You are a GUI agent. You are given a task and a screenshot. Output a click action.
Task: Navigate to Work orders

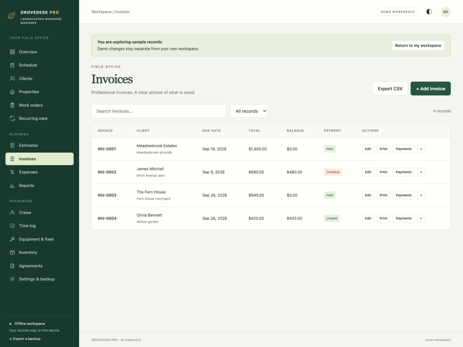40,105
